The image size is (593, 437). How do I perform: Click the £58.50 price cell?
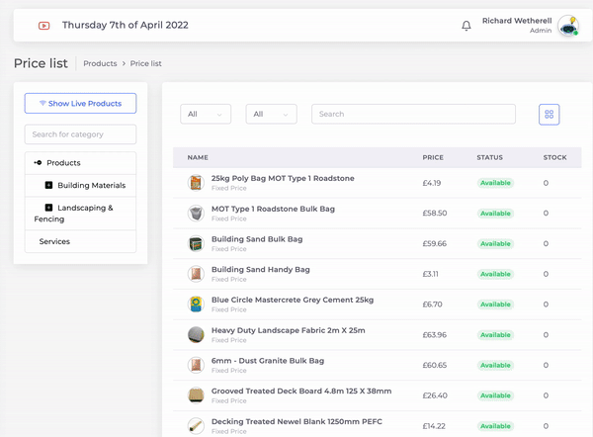435,213
